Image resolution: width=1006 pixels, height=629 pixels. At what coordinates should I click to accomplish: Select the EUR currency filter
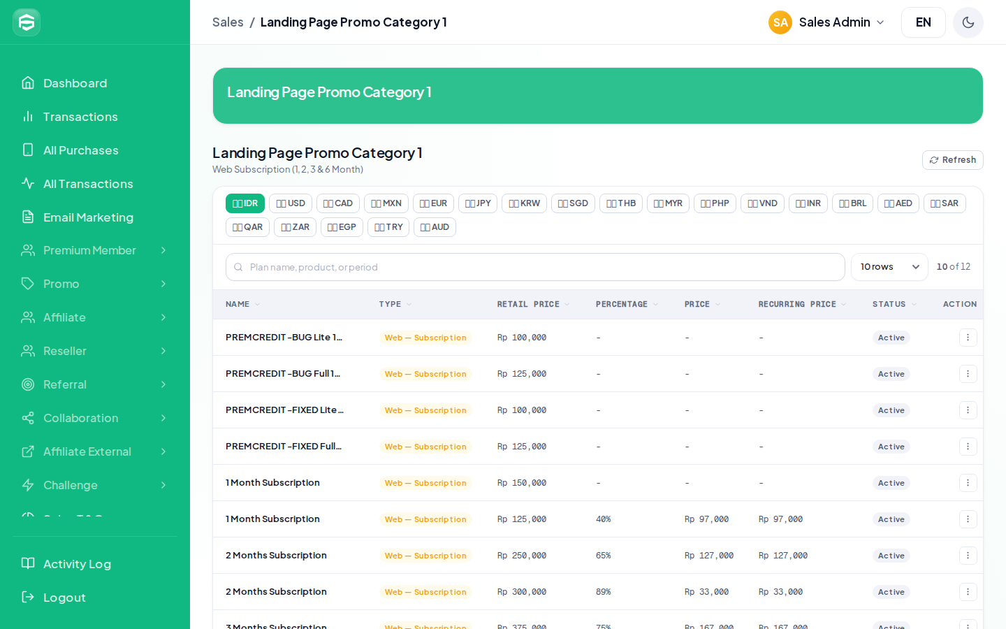coord(433,203)
